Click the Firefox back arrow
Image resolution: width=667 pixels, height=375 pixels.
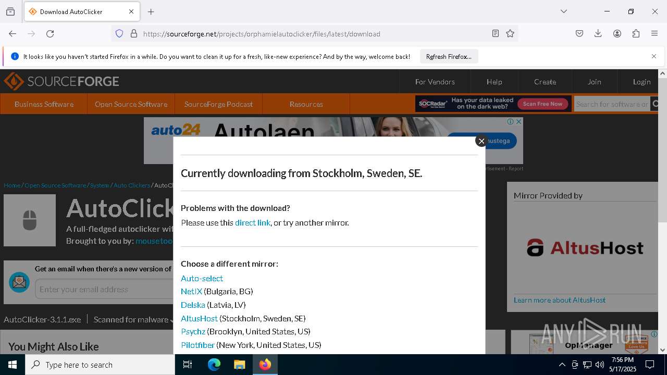click(x=13, y=33)
